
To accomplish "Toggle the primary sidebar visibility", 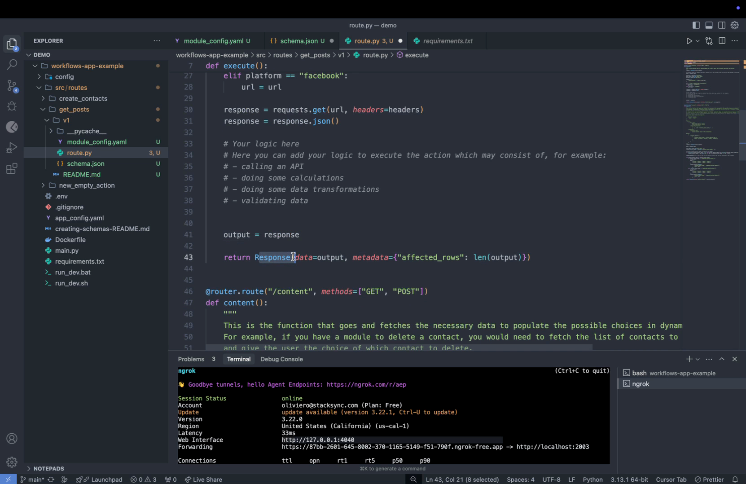I will [x=696, y=25].
